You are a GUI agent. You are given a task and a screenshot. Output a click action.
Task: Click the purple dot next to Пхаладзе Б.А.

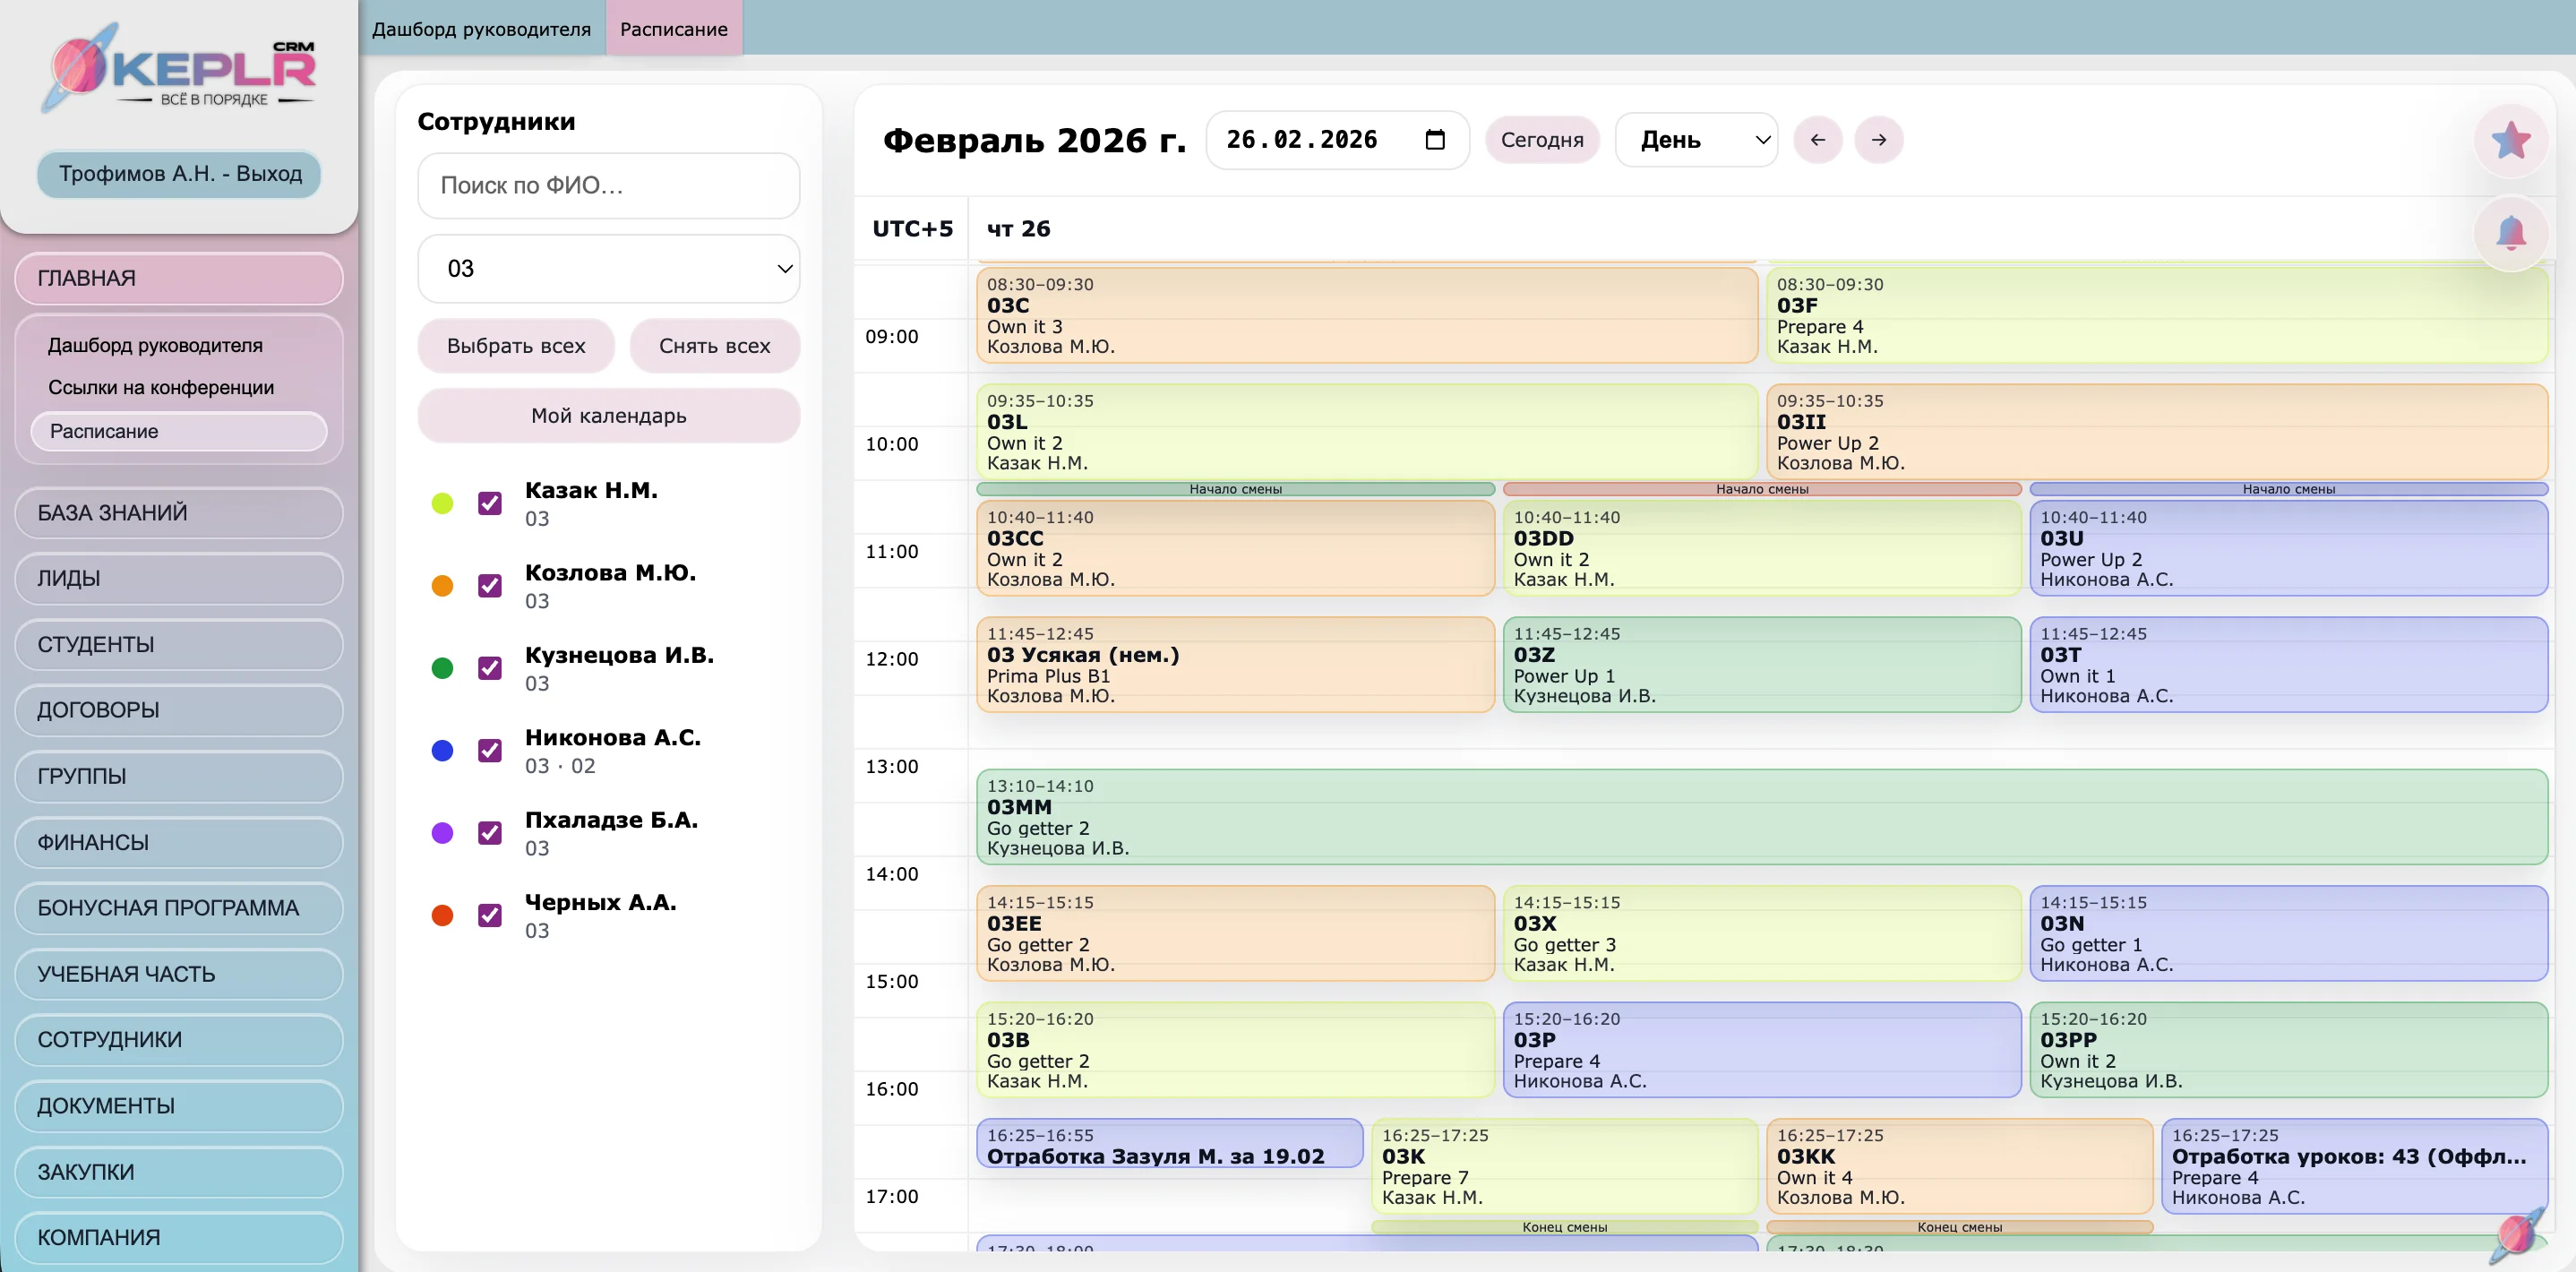(442, 833)
